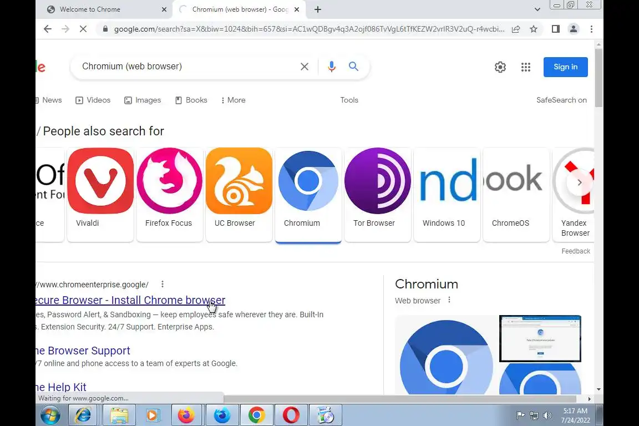Click the address bar URL
639x426 pixels.
309,29
